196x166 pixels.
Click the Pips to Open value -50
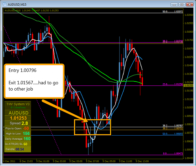point(26,128)
